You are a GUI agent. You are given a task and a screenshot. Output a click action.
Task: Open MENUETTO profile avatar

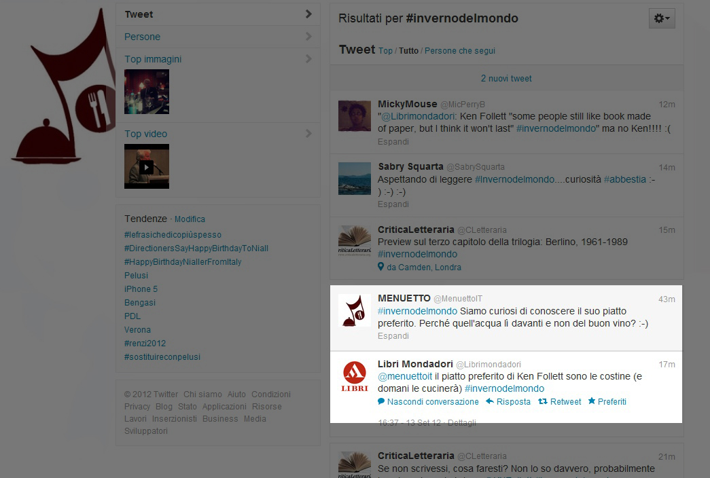pos(355,310)
